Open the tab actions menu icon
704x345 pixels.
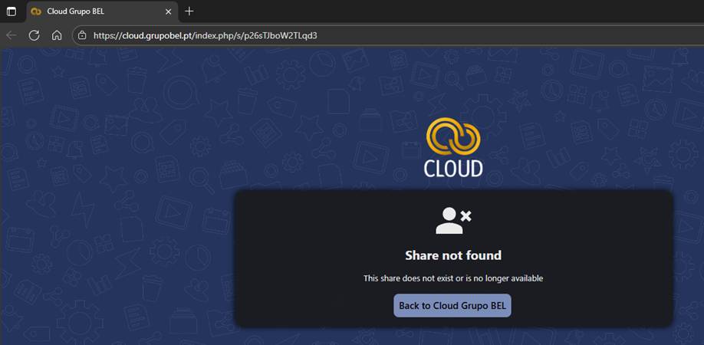12,11
